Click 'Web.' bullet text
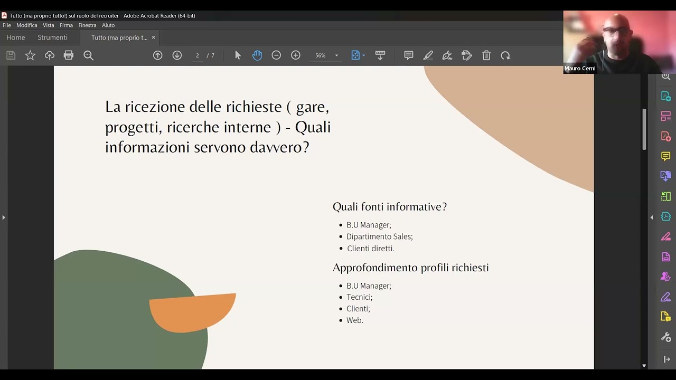The height and width of the screenshot is (380, 676). (x=355, y=320)
